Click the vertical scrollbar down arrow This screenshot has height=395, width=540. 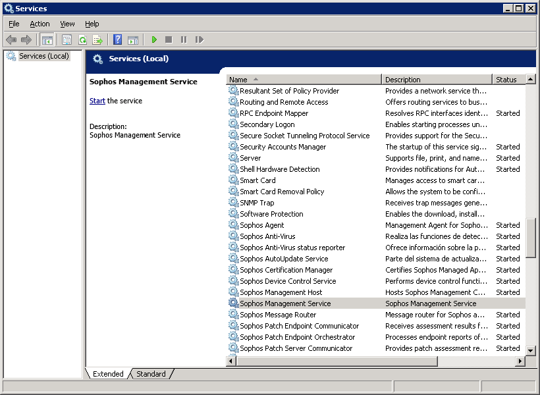pos(530,351)
